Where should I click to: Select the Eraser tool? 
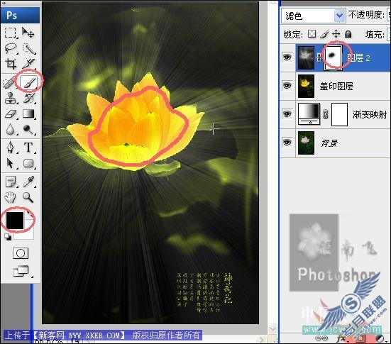click(11, 114)
